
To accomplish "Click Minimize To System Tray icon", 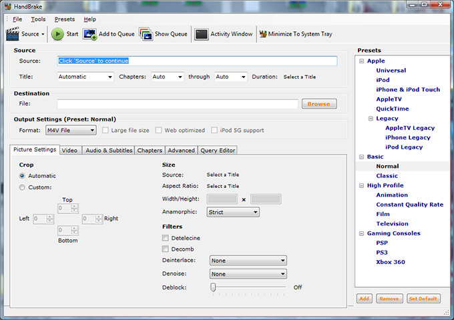I will 263,34.
